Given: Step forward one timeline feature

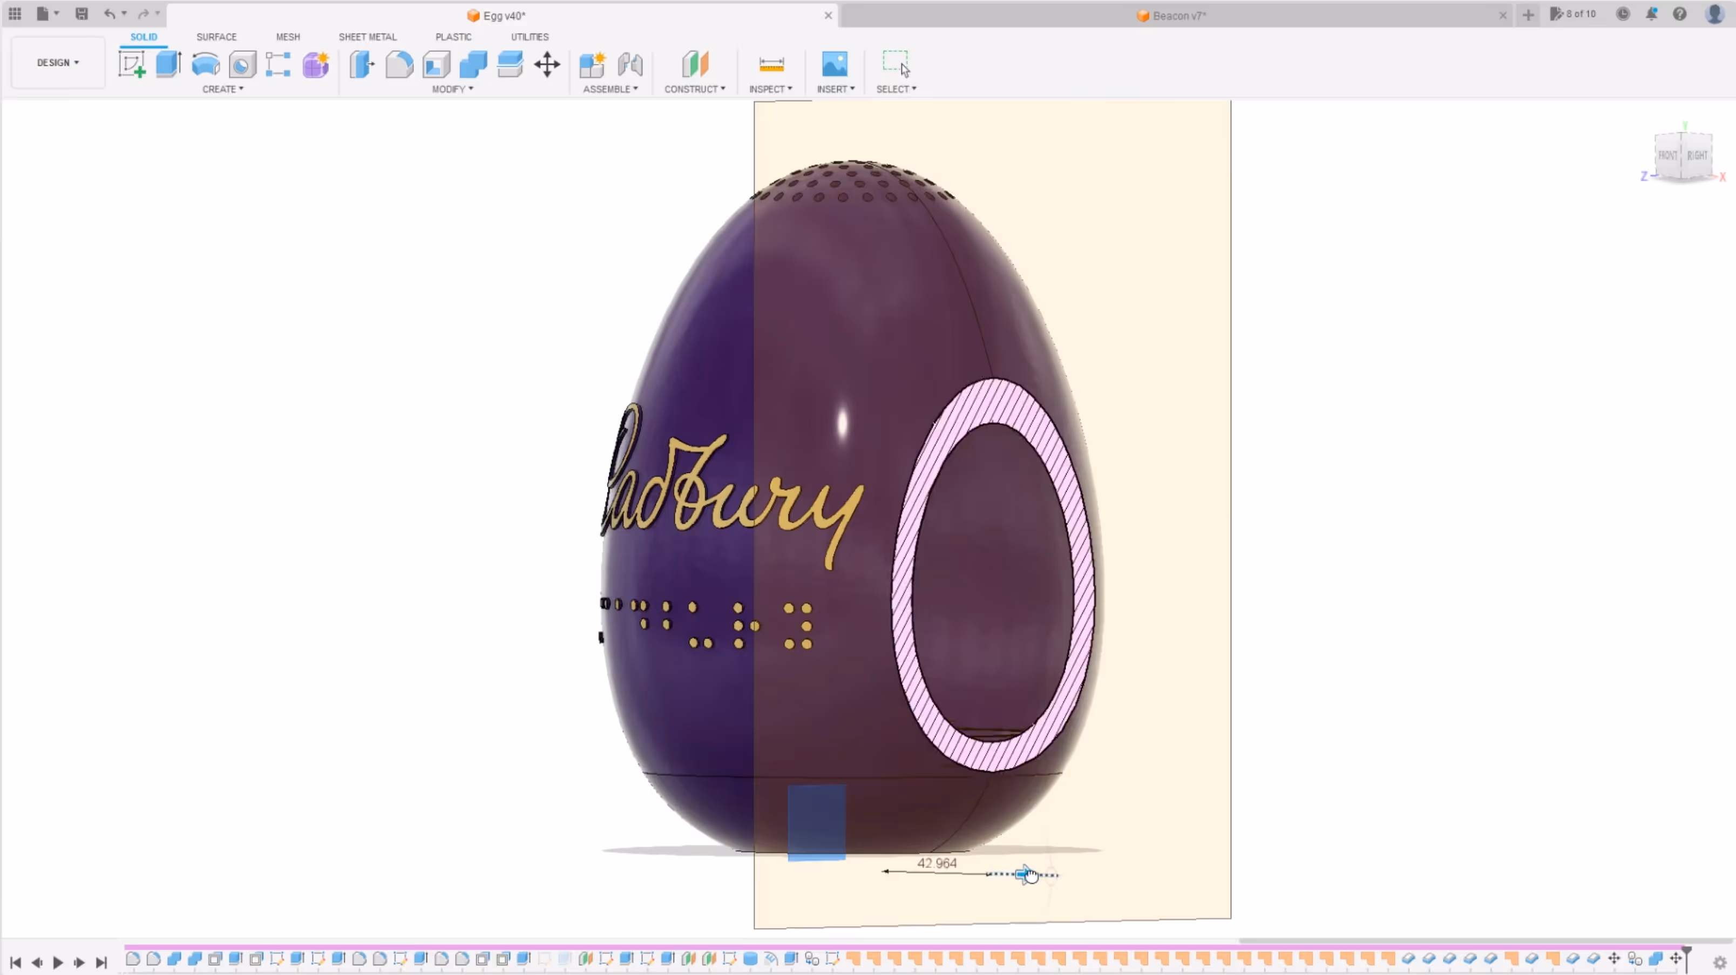Looking at the screenshot, I should click(x=79, y=962).
